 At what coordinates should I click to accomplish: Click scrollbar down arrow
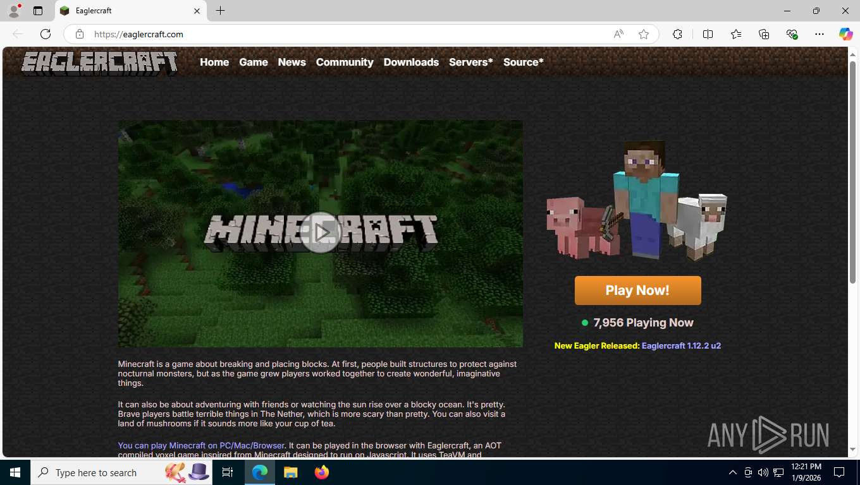pos(852,450)
